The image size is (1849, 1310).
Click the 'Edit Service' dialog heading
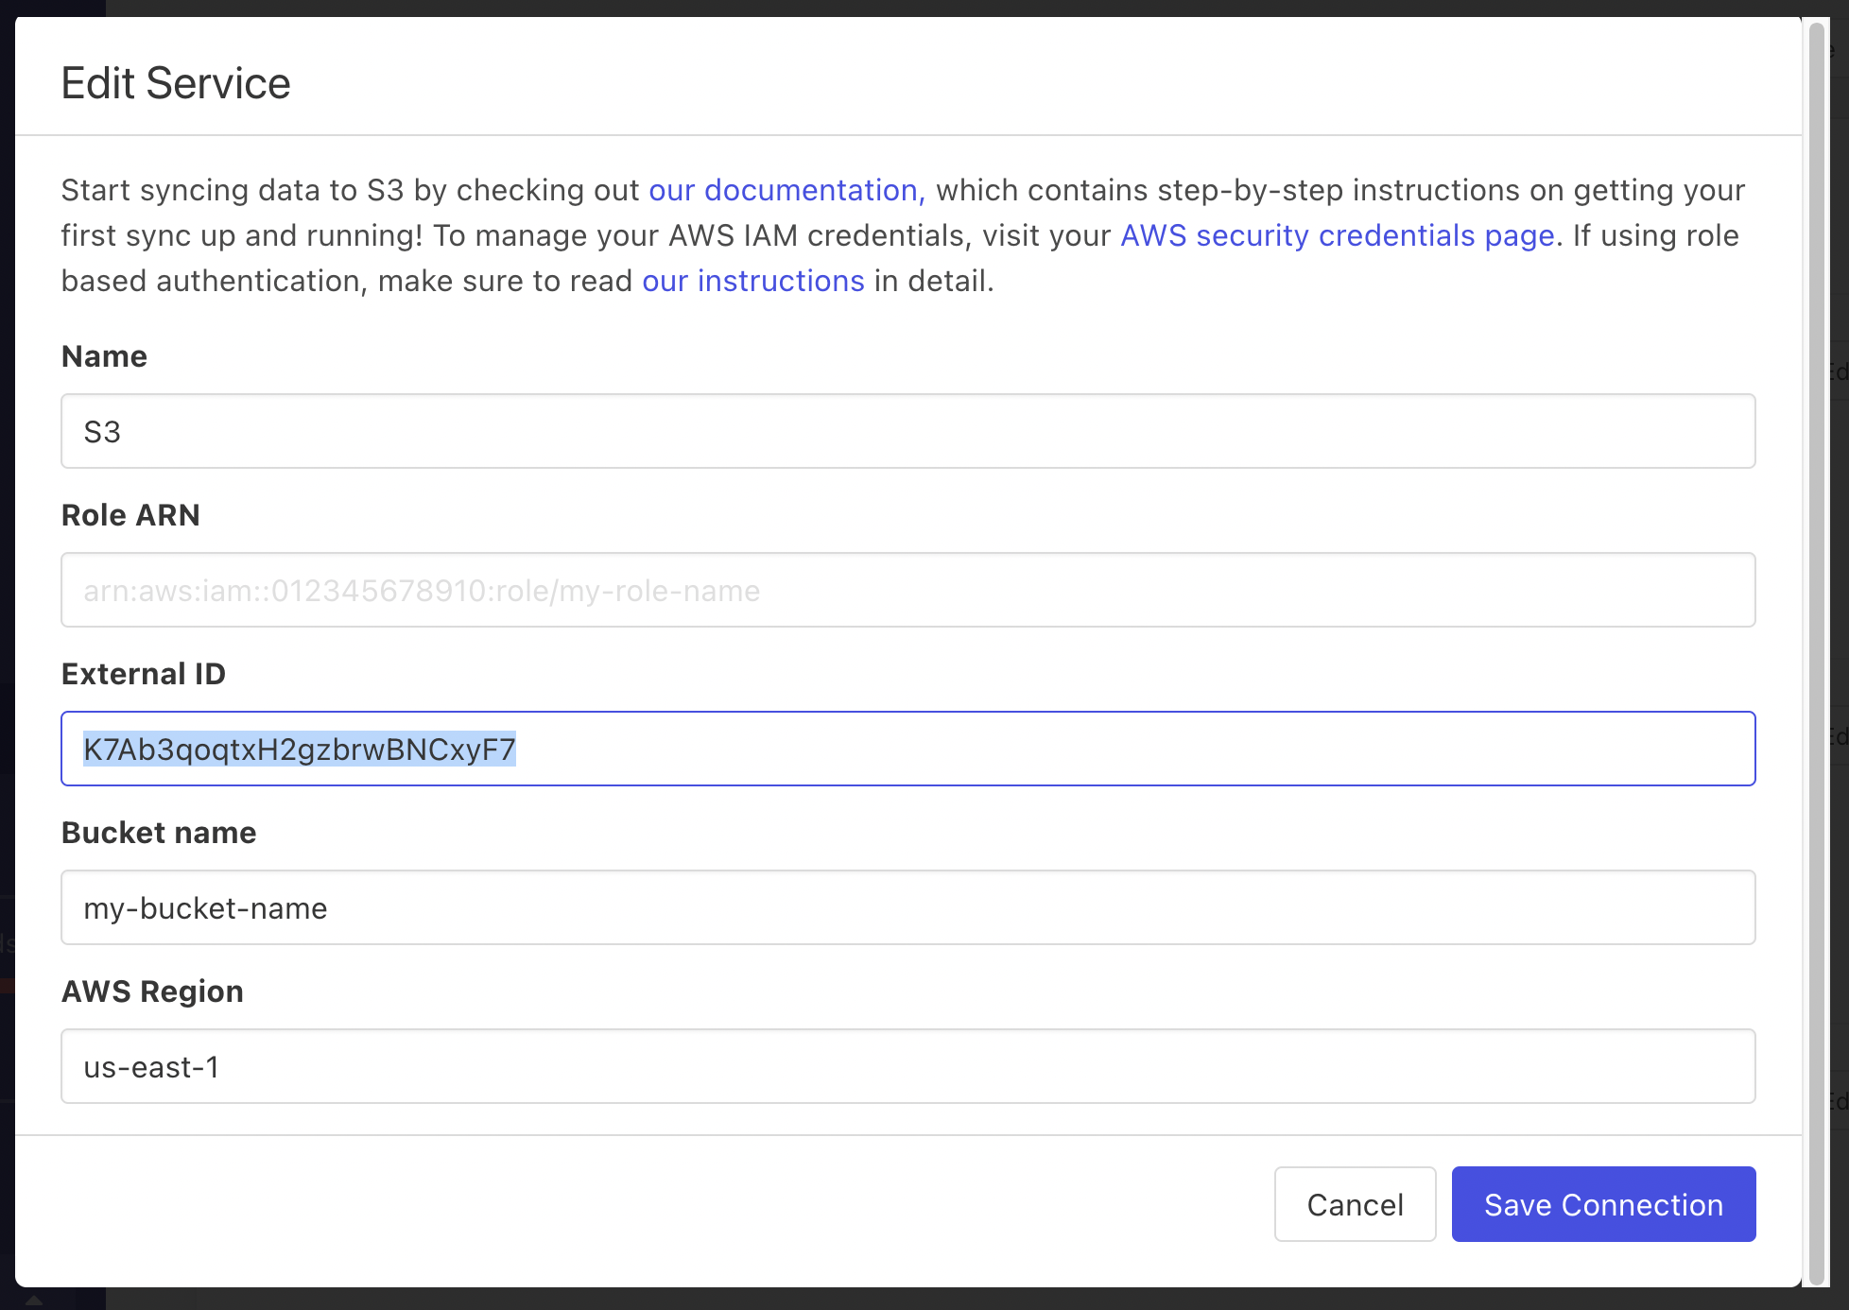tap(176, 83)
